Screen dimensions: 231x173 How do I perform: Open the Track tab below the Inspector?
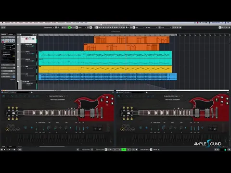tap(3, 147)
